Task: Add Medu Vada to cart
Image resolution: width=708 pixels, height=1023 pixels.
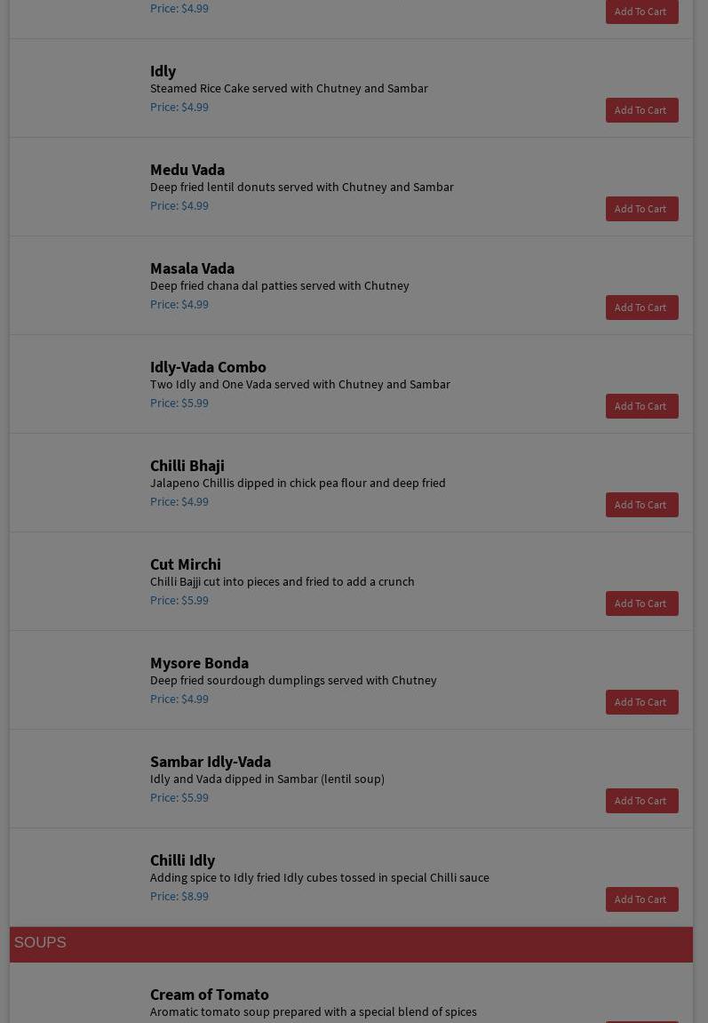Action: click(x=641, y=209)
